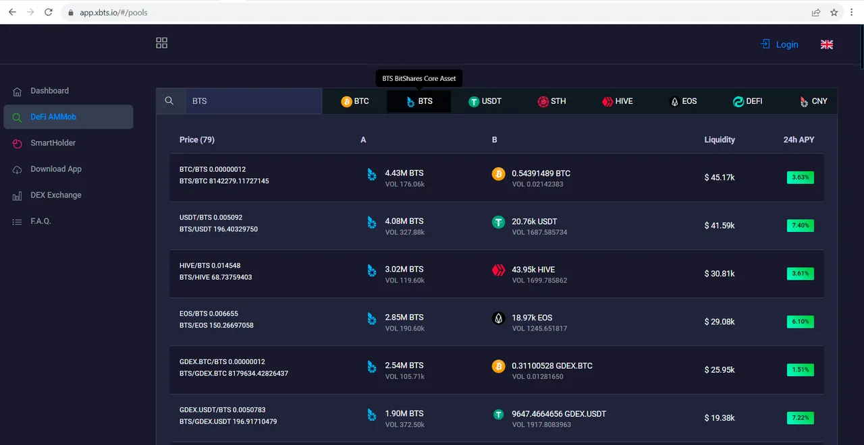Click the BTC coin icon in the BTC/BTS row

[498, 174]
